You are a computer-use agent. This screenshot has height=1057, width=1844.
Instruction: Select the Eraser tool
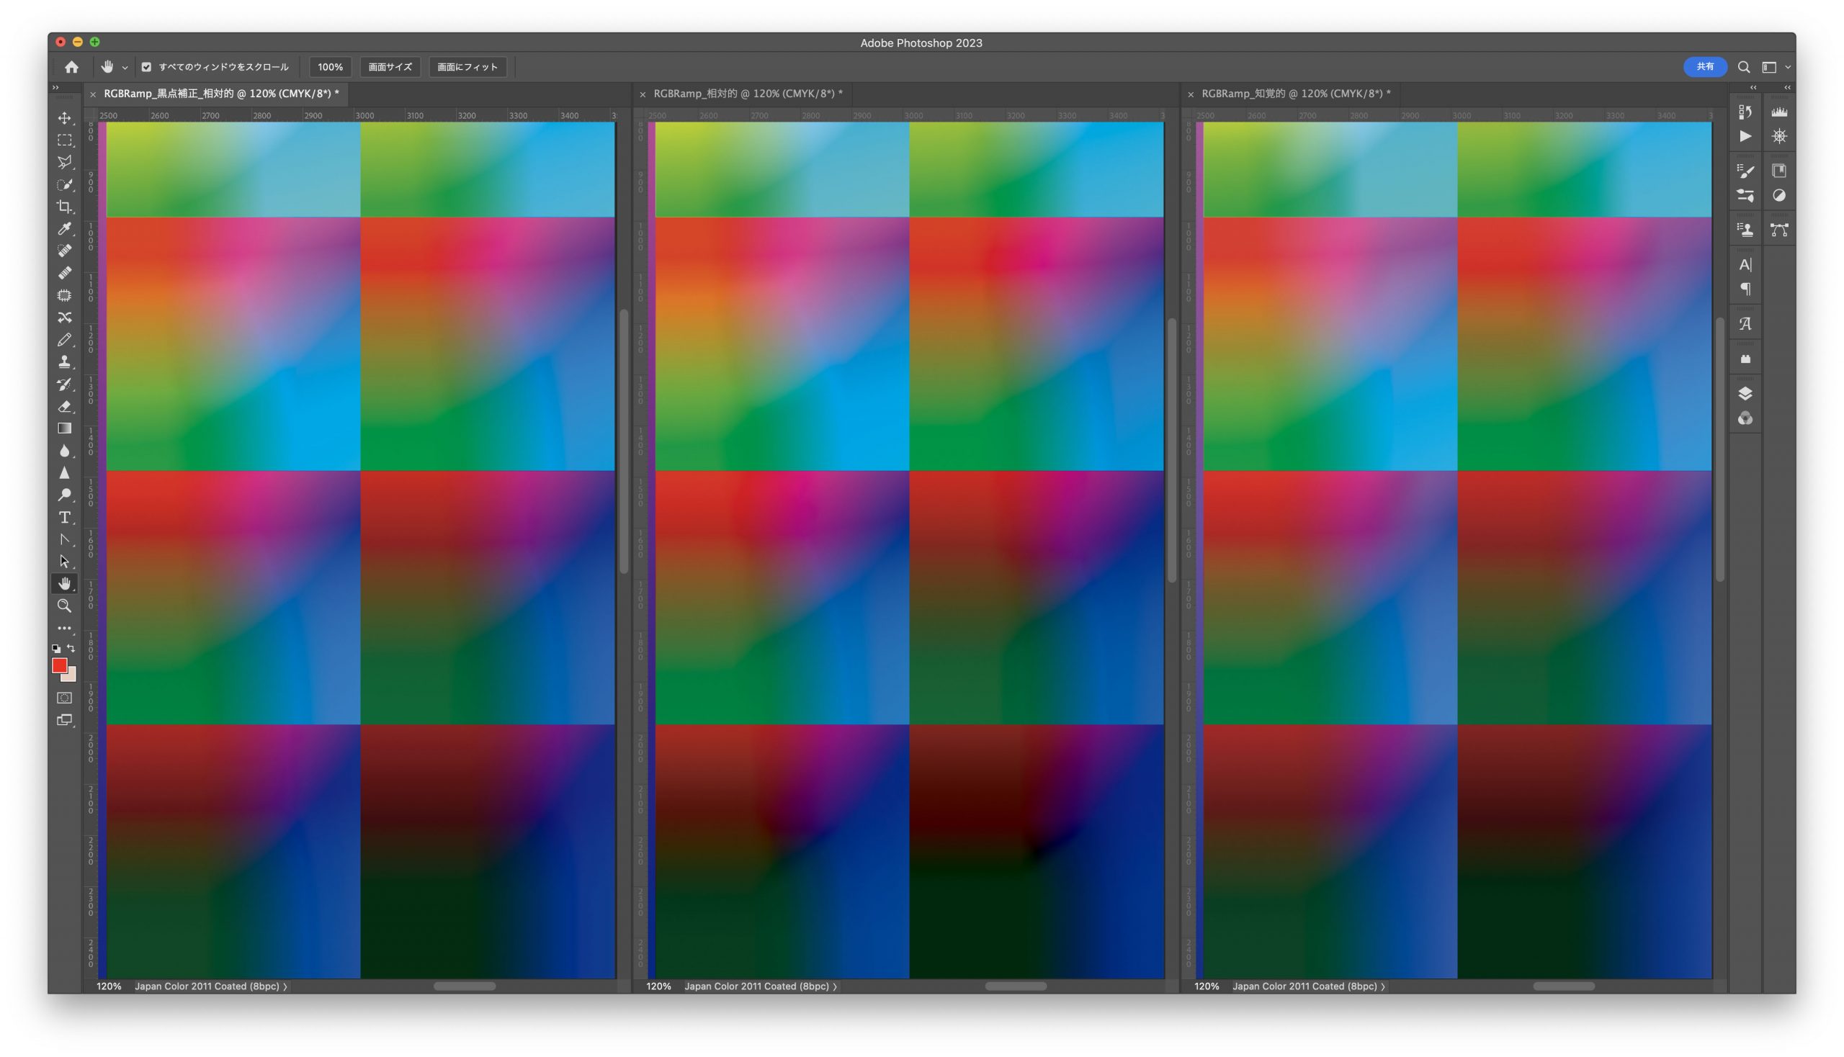tap(65, 407)
